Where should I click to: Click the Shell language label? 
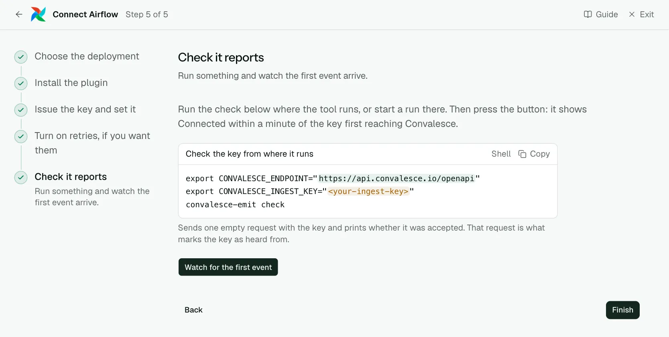click(501, 154)
